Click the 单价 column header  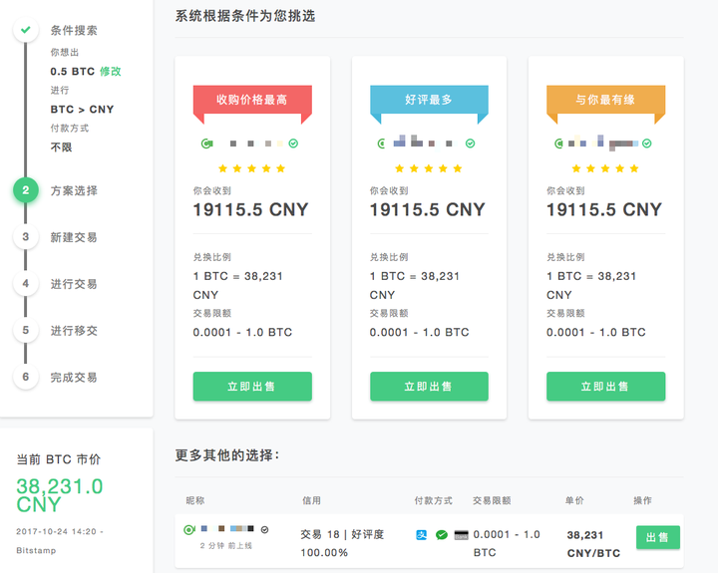(x=574, y=500)
